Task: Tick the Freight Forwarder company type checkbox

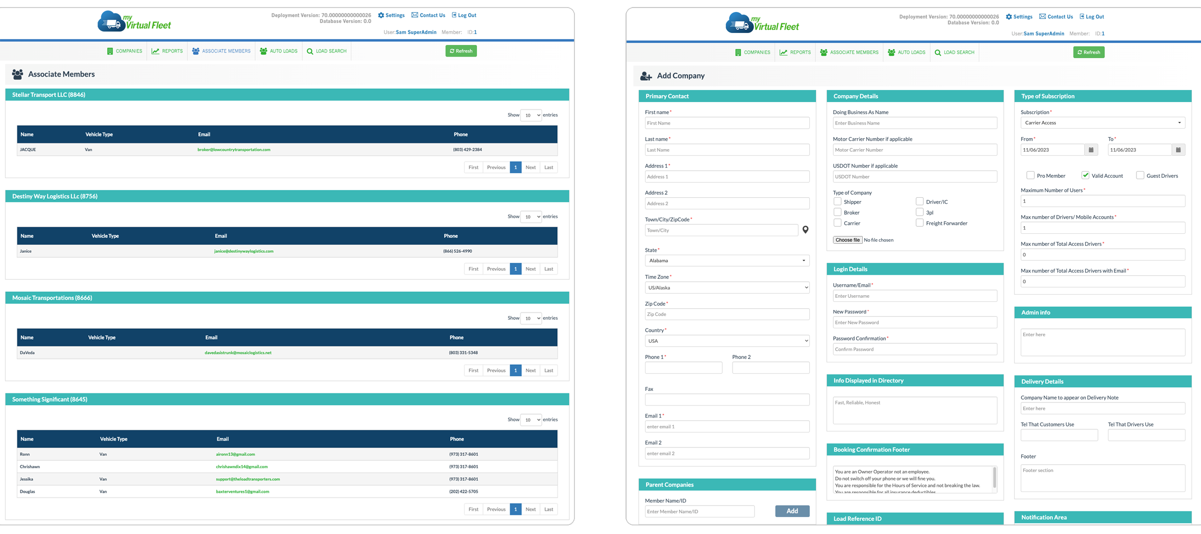Action: (919, 223)
